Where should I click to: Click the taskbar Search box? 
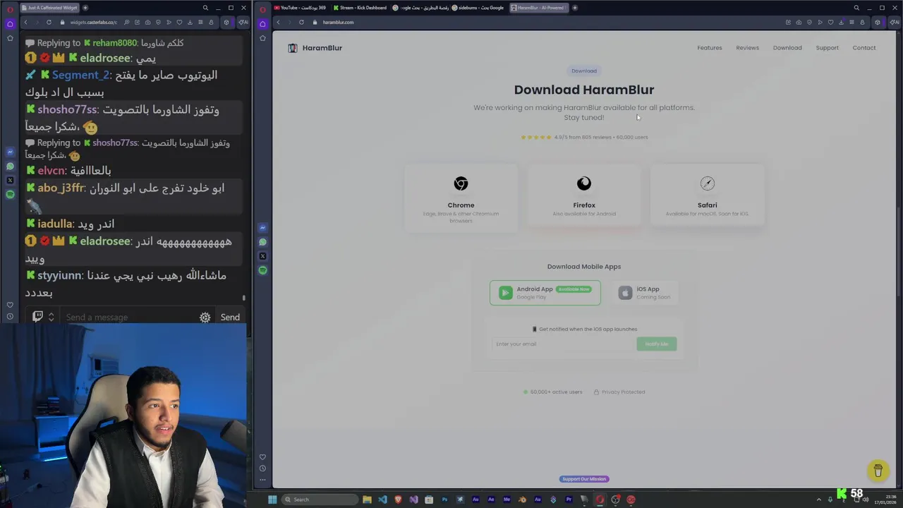[320, 500]
